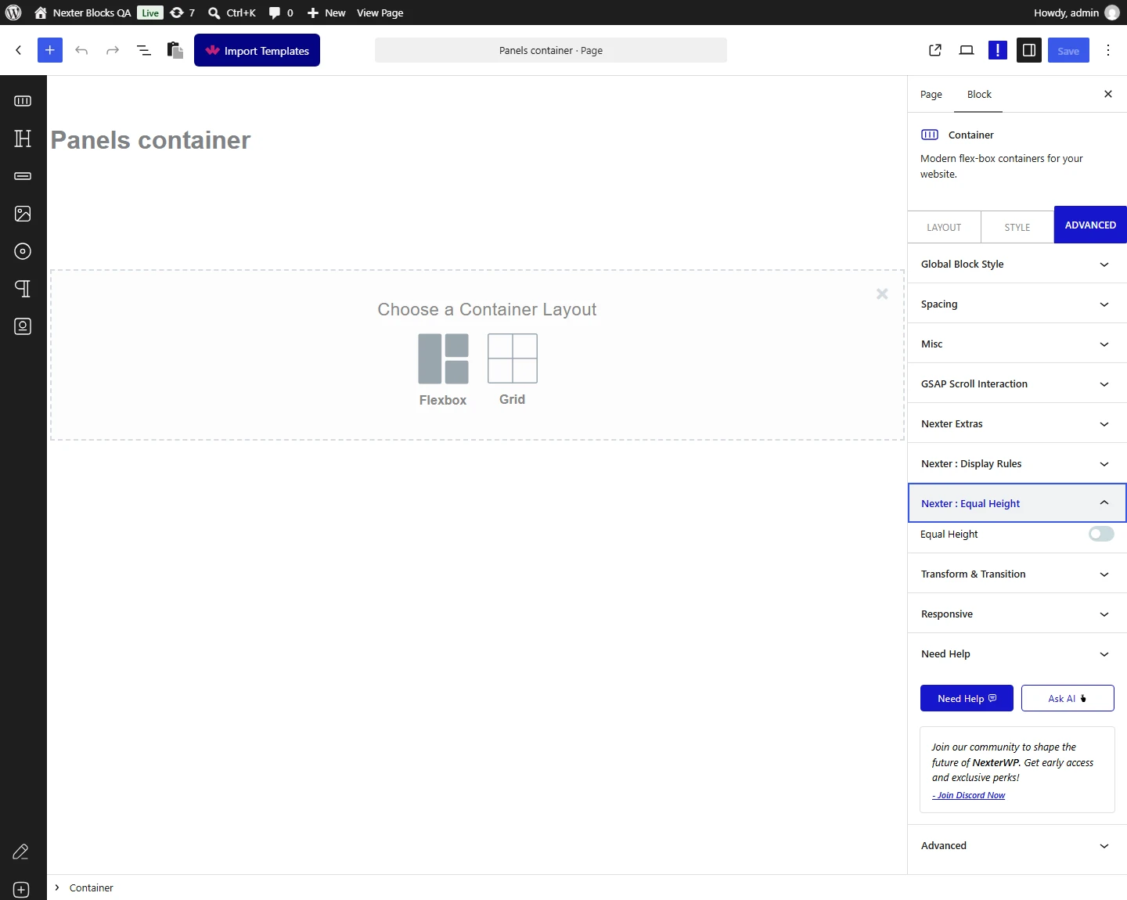Open the three-dot options menu
Screen dimensions: 1127x900
click(x=1108, y=50)
